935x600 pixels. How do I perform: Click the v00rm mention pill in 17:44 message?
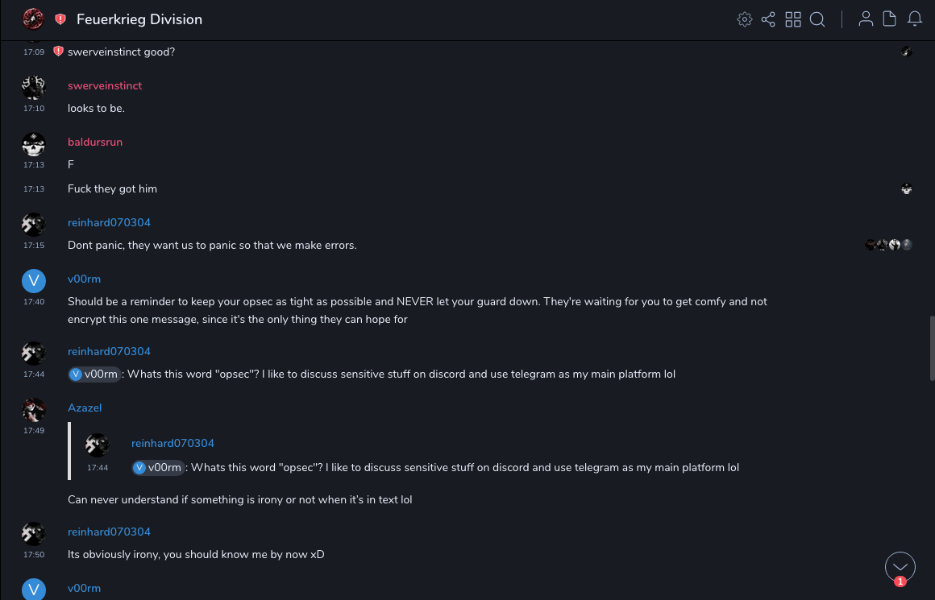(95, 374)
